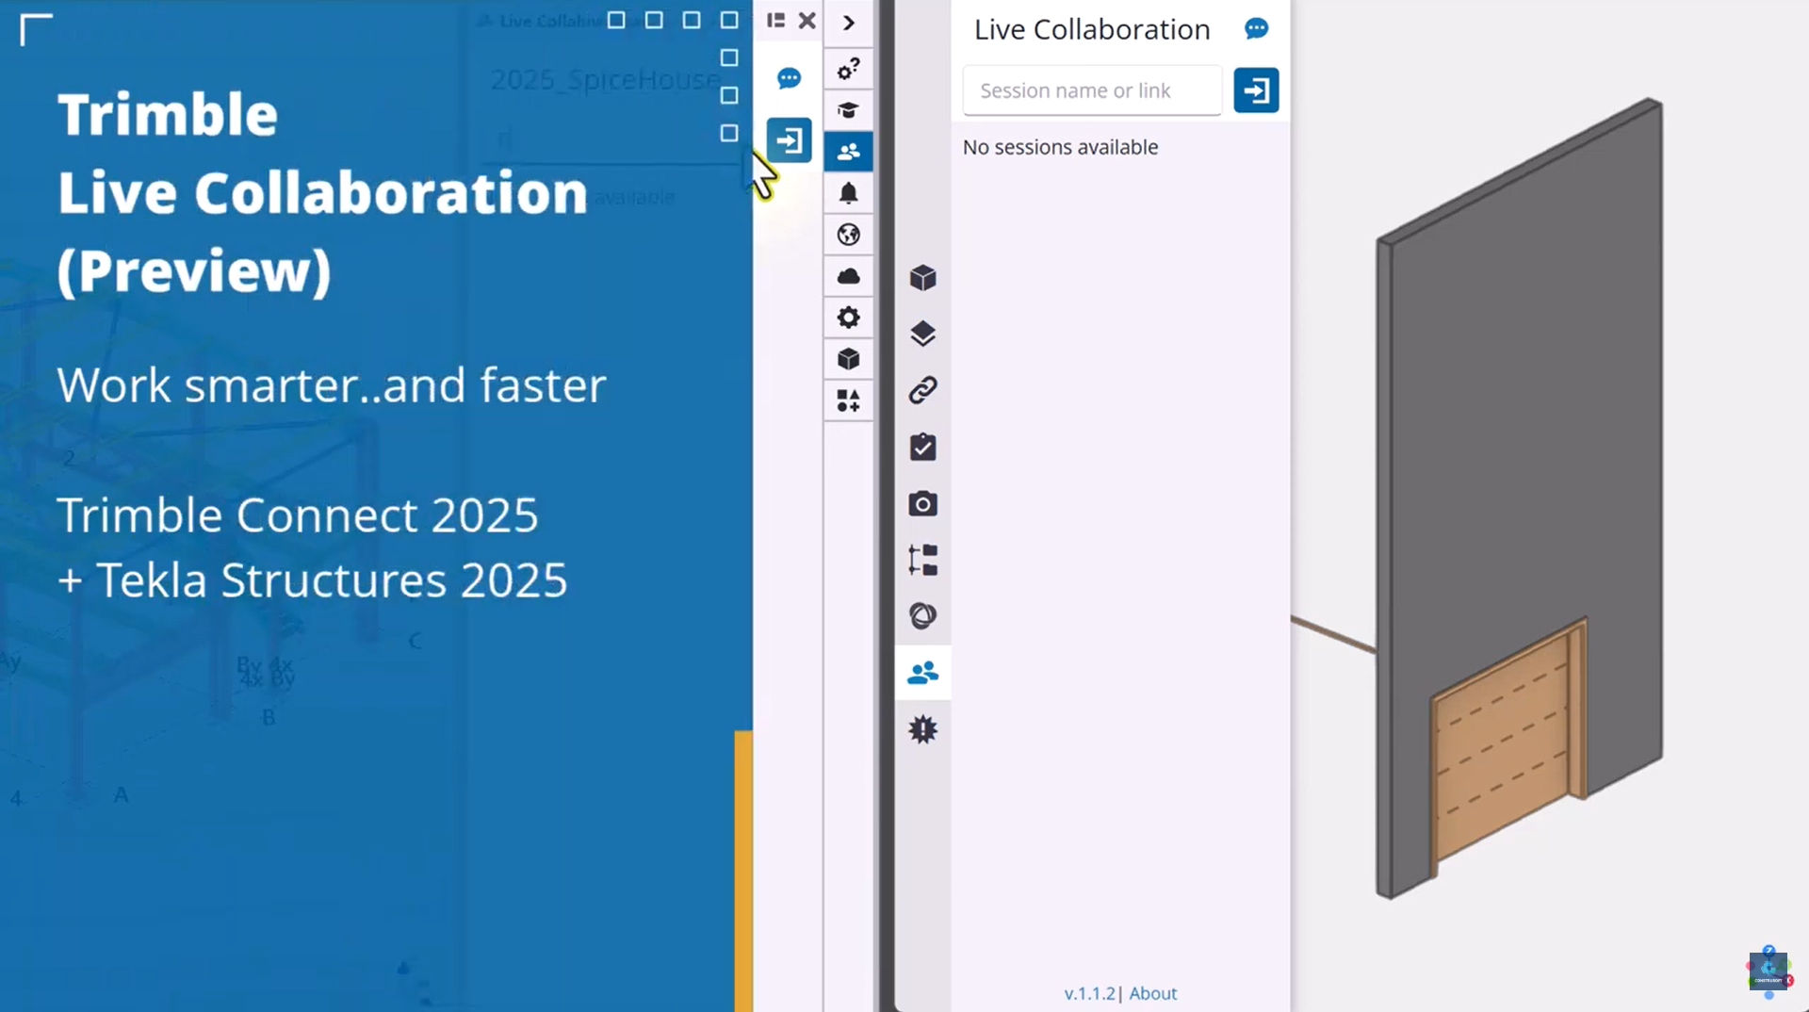Viewport: 1809px width, 1012px height.
Task: Open the chain link icon tab
Action: pos(922,390)
